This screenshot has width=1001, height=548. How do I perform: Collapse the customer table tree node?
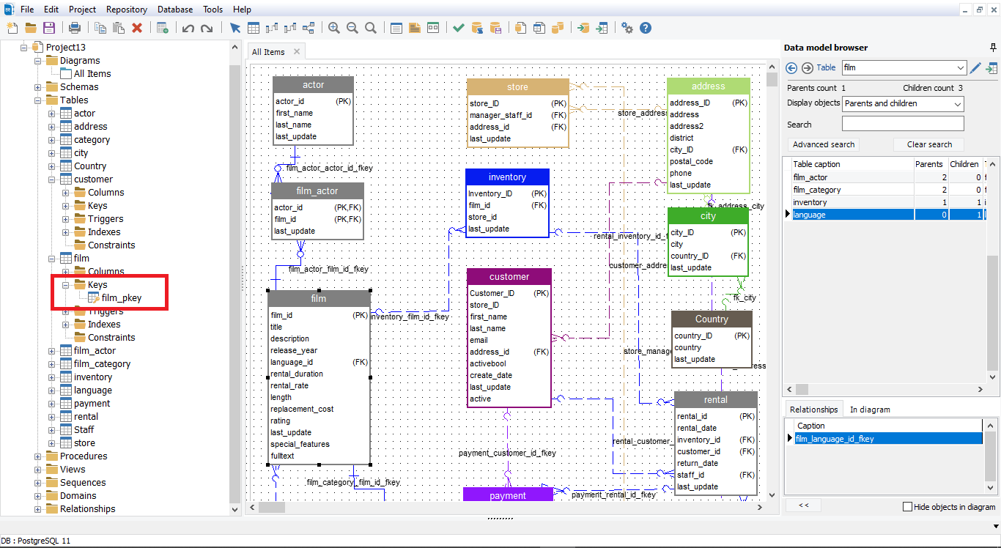[51, 179]
